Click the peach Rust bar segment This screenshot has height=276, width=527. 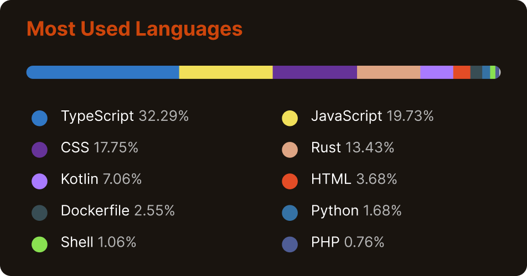[x=388, y=72]
